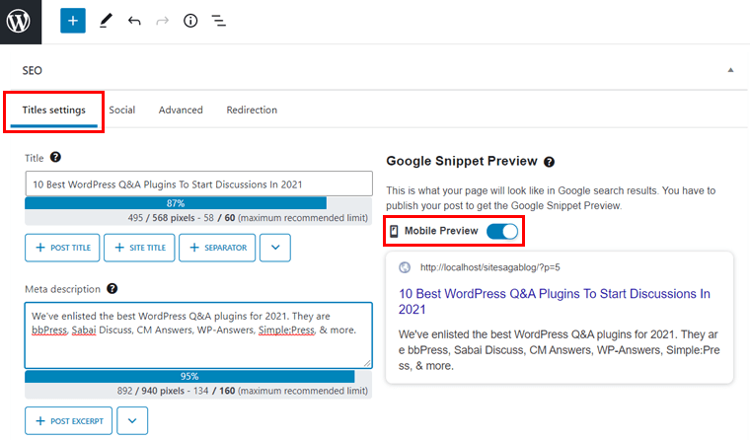Click the Google Snippet Preview heading

click(462, 161)
